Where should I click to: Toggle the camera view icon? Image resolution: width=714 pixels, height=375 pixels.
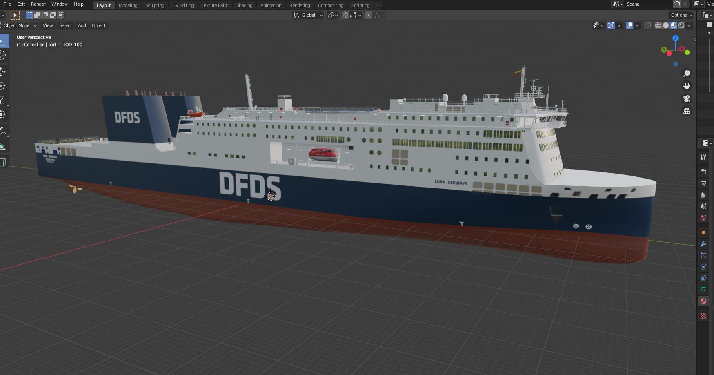click(x=687, y=98)
